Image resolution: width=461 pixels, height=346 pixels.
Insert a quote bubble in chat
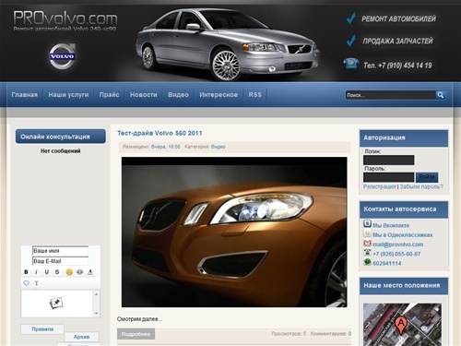pos(27,283)
